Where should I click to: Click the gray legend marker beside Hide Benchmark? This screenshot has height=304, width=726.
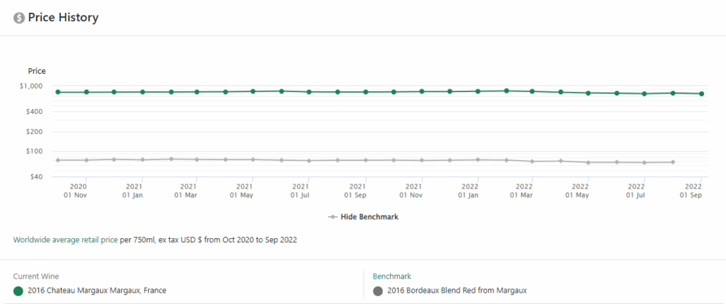[x=333, y=217]
